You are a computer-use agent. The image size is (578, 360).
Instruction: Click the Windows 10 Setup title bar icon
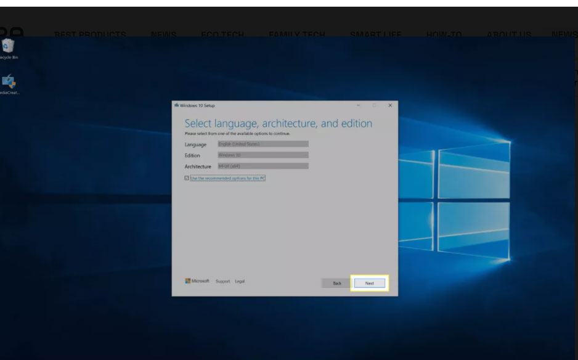click(x=177, y=105)
